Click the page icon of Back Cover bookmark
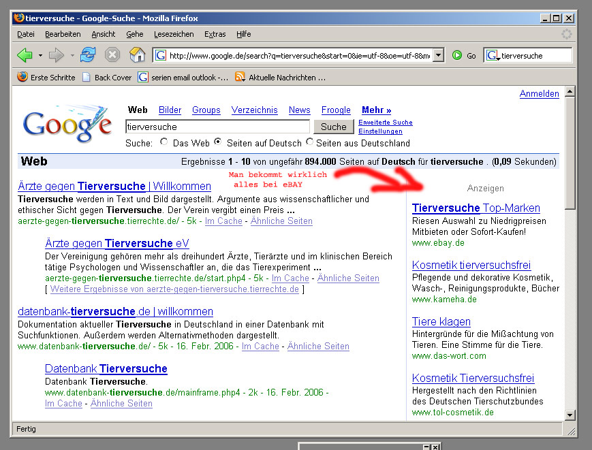Viewport: 592px width, 450px height. point(87,78)
